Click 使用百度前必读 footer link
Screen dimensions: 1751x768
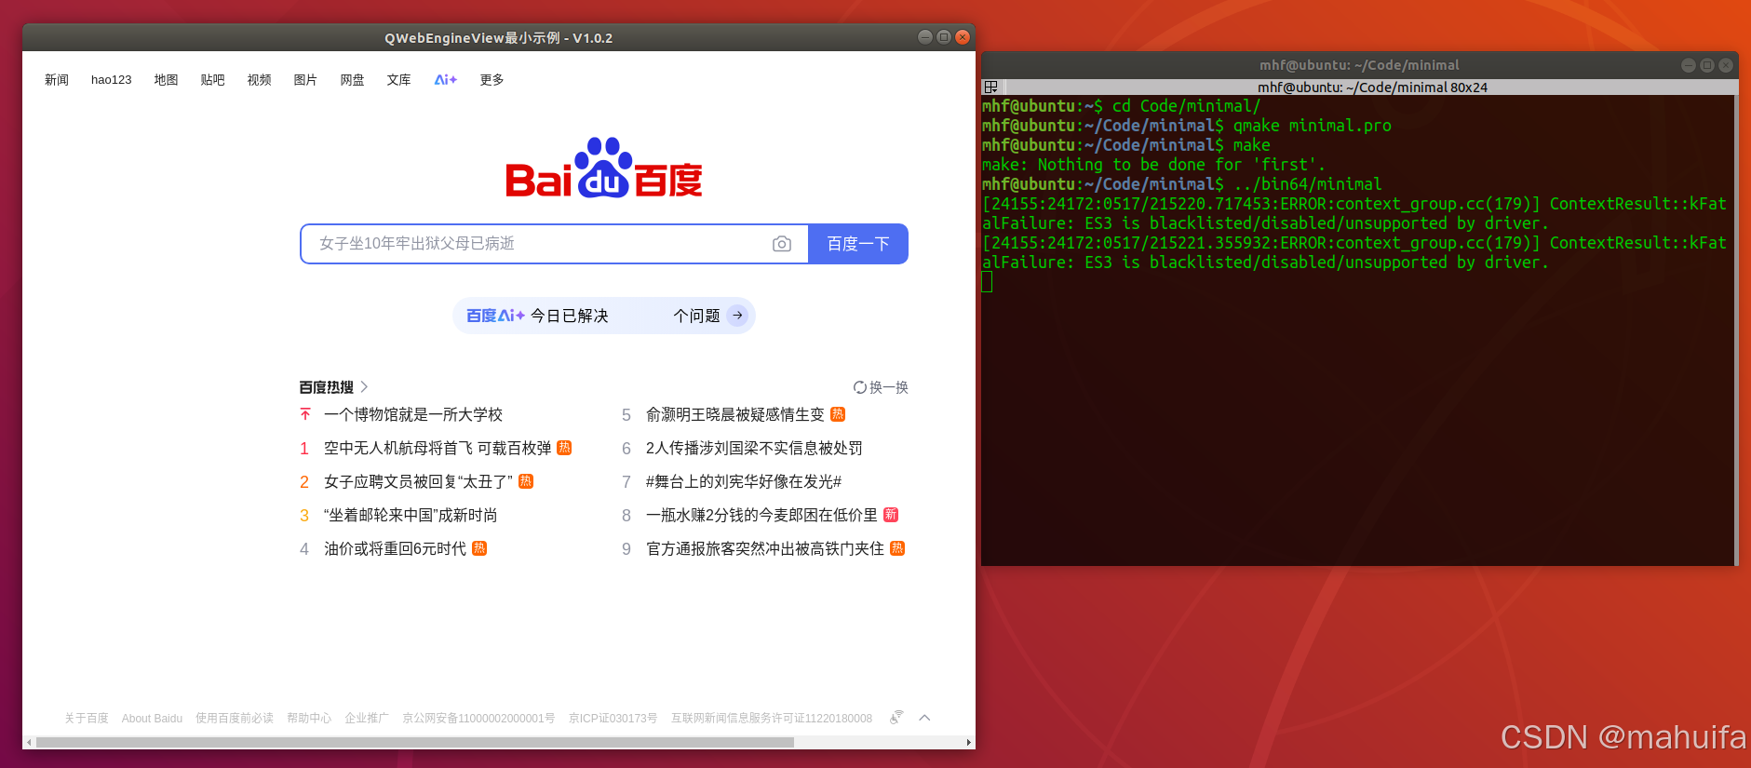235,718
